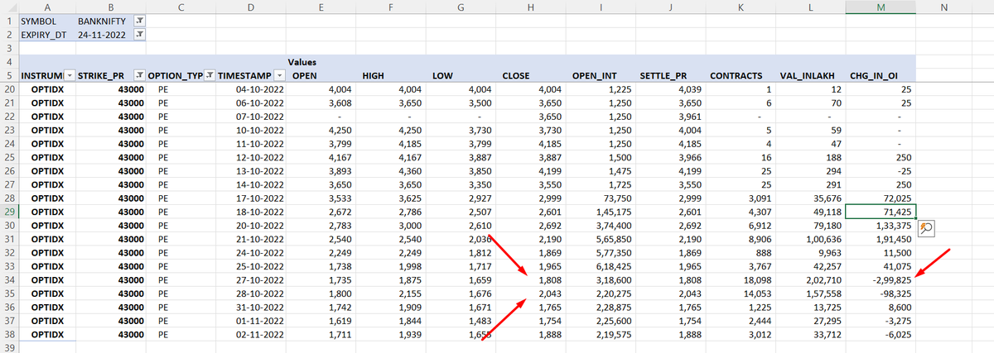Click the contracts value 14,053
This screenshot has width=994, height=353.
(755, 293)
